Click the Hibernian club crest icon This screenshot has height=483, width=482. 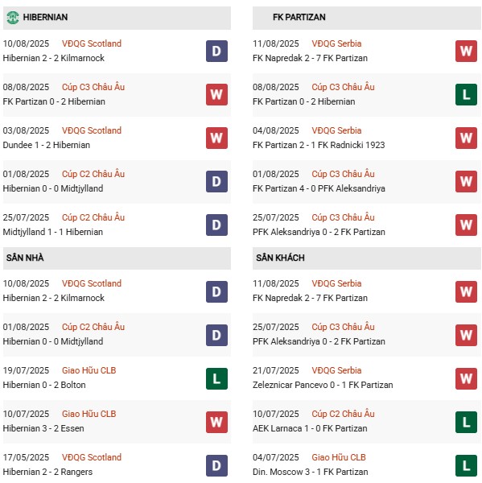pyautogui.click(x=13, y=18)
